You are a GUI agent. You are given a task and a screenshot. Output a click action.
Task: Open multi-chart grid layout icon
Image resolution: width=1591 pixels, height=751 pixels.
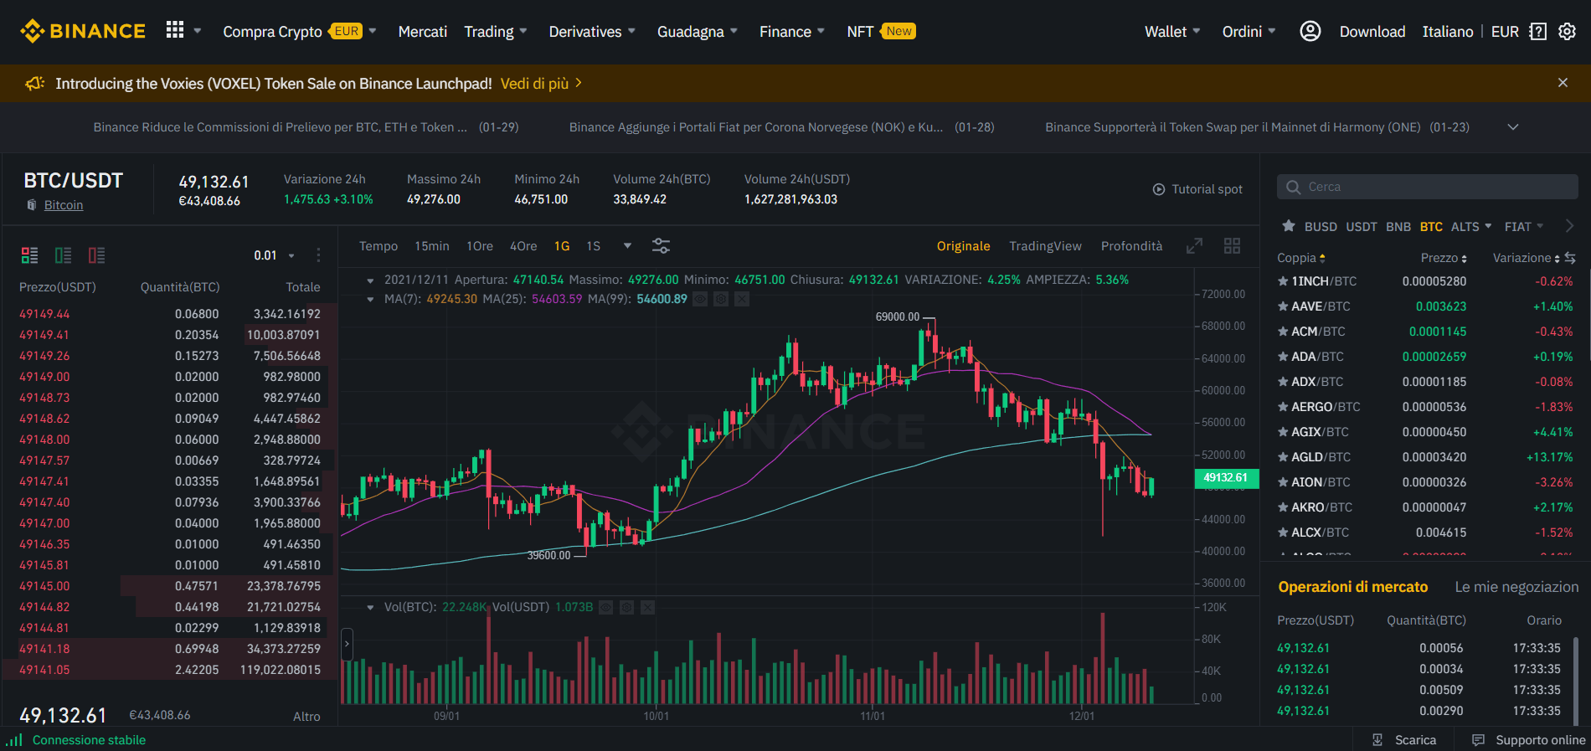(x=1232, y=246)
